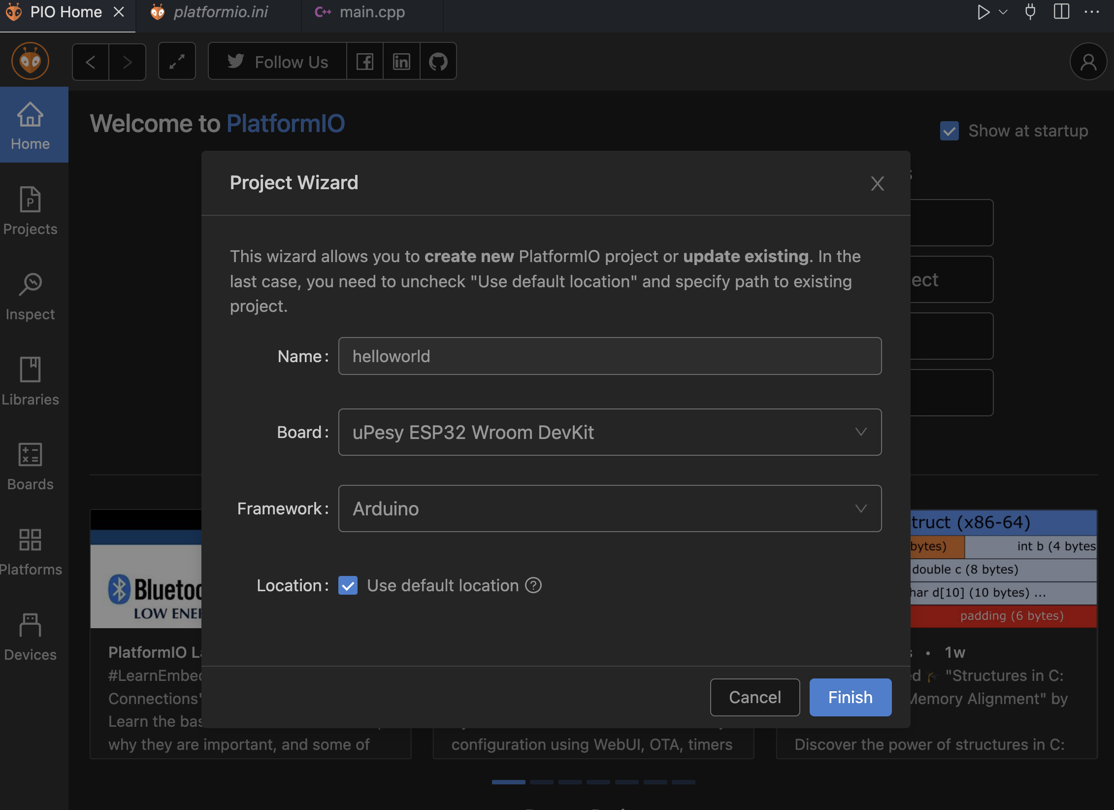The image size is (1114, 810).
Task: Open the Projects sidebar section
Action: click(31, 211)
